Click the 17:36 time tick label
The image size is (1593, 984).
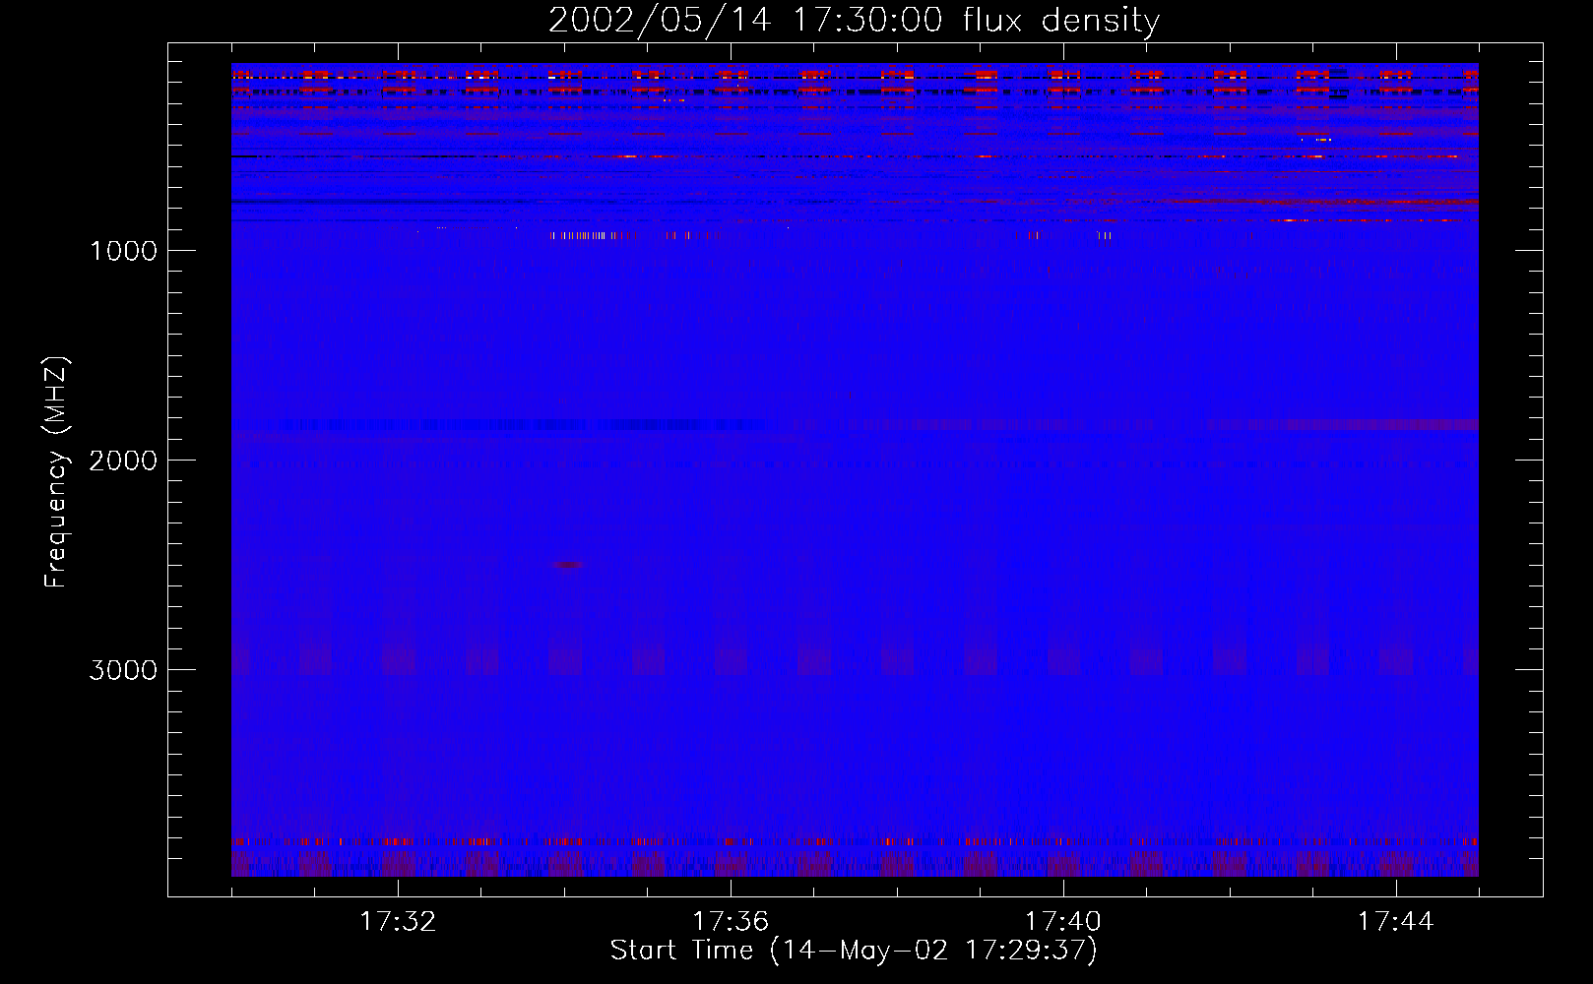click(731, 922)
